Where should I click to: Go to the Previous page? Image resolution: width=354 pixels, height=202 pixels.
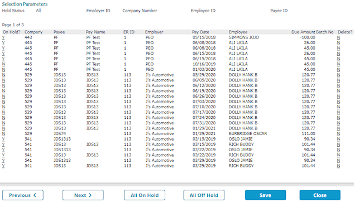[23, 195]
